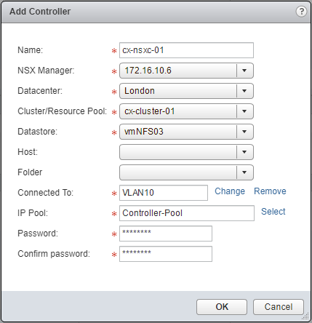
Task: Open the Datastore dropdown showing vmNFS03
Action: [x=186, y=132]
